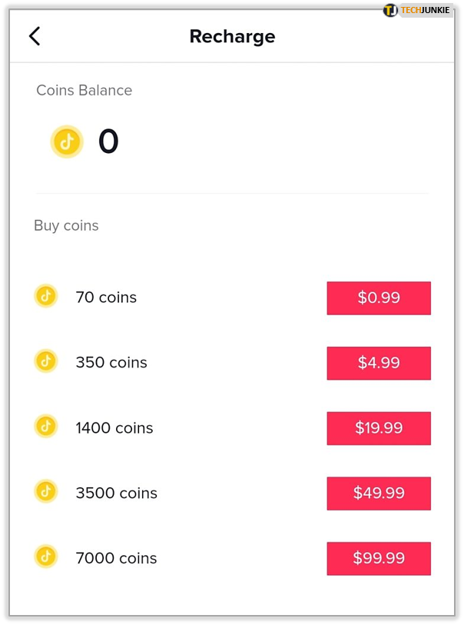Select the coin icon next to 7000 coins
This screenshot has height=625, width=464.
[x=45, y=558]
